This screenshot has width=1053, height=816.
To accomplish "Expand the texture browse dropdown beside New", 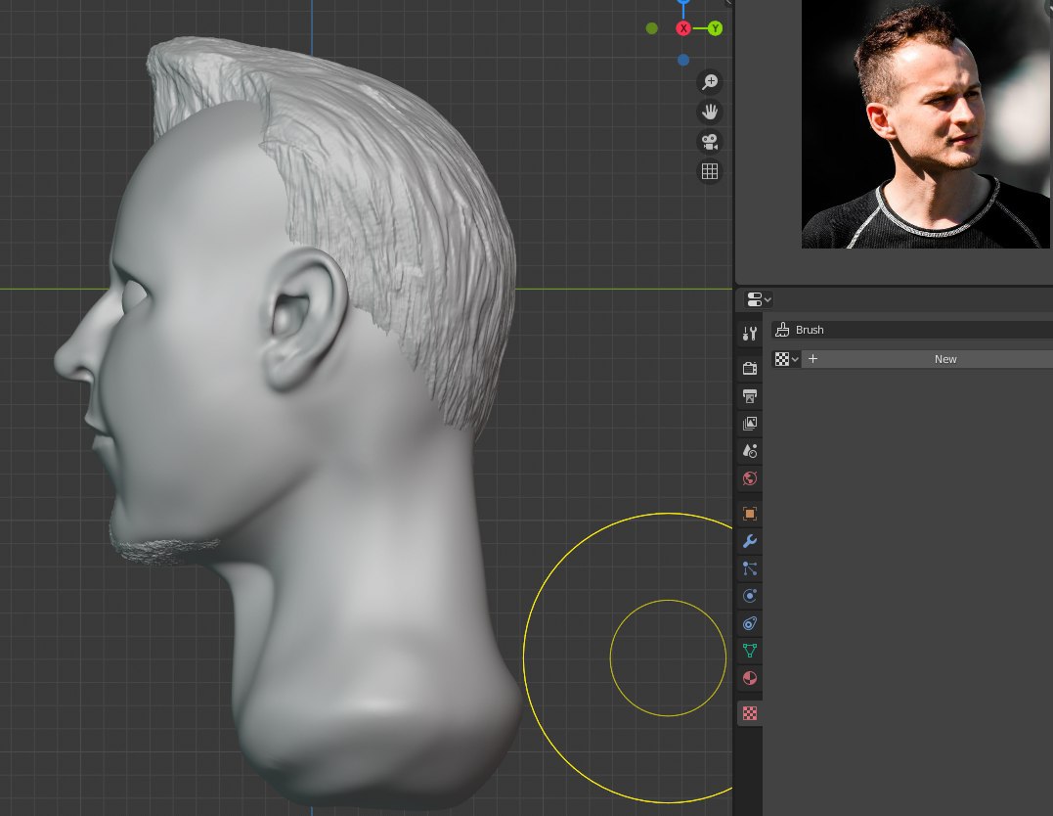I will click(787, 359).
